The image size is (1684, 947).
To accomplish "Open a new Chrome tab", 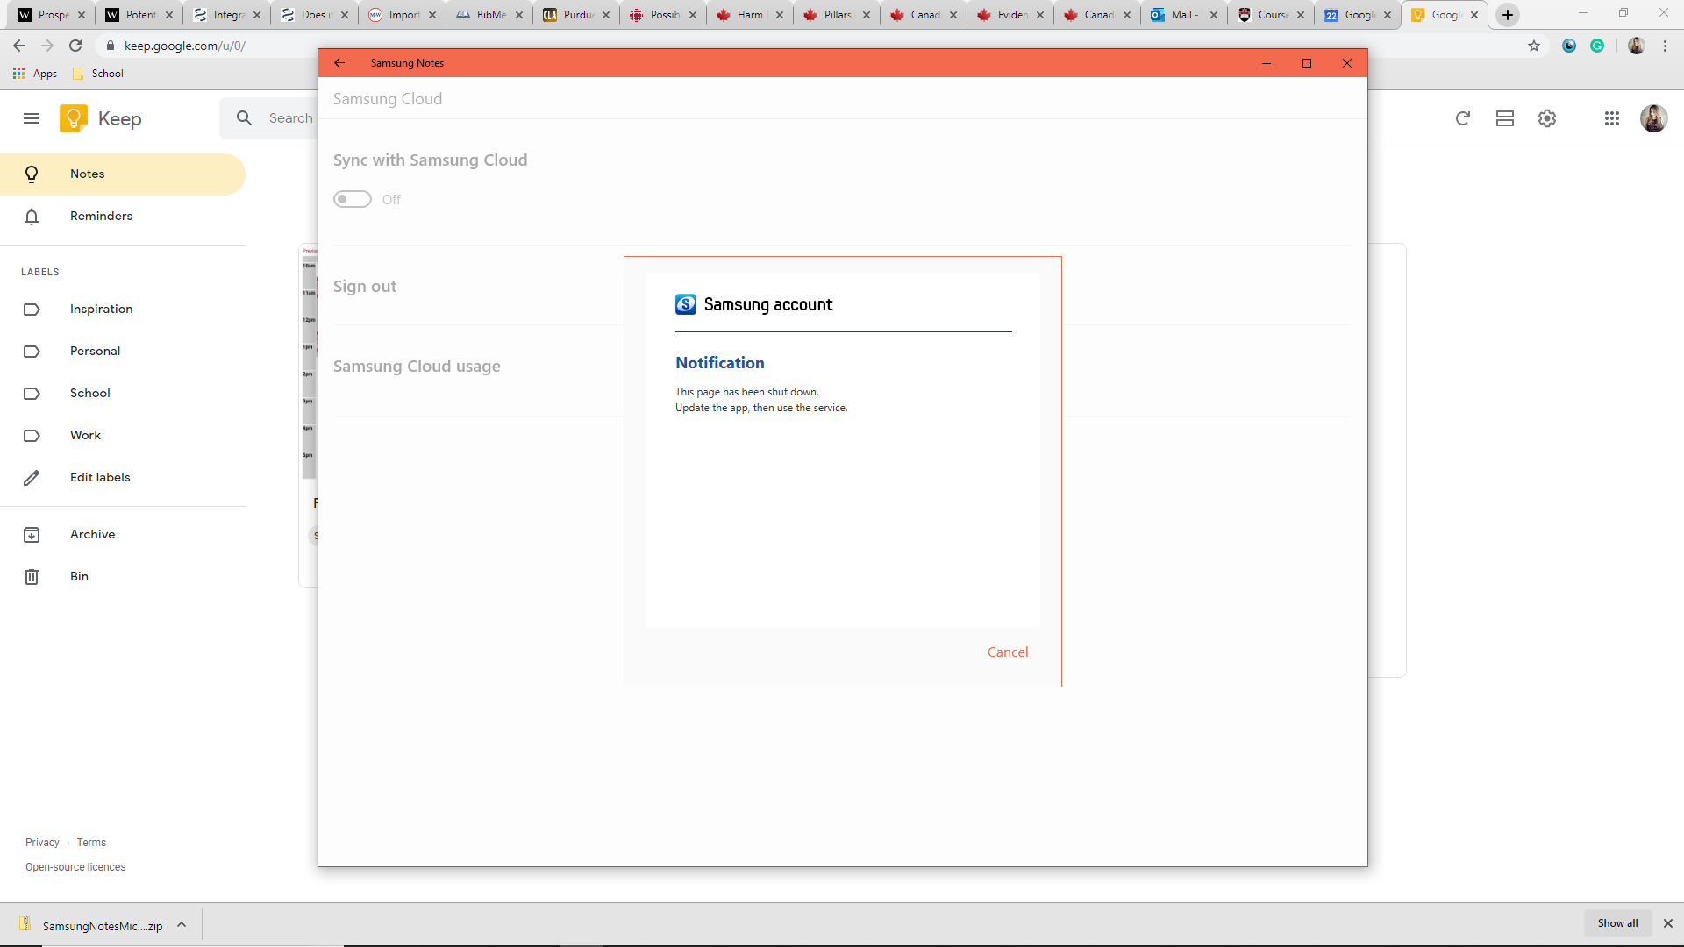I will click(x=1508, y=15).
